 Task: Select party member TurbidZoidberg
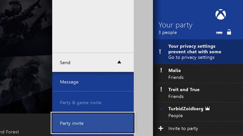198,112
